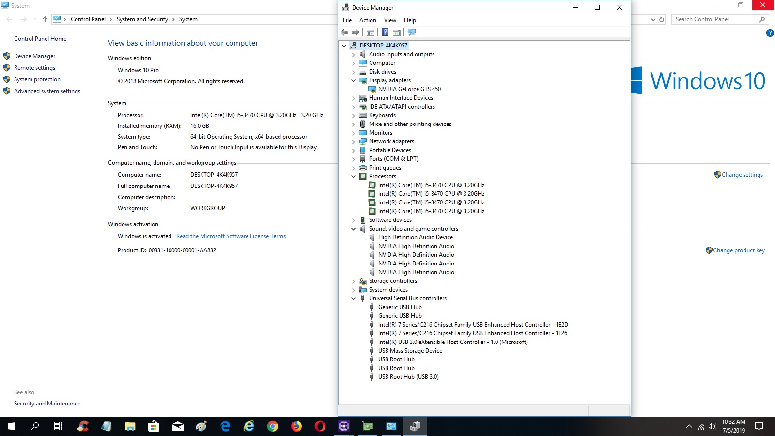Image resolution: width=775 pixels, height=436 pixels.
Task: Collapse the Processors category
Action: (354, 176)
